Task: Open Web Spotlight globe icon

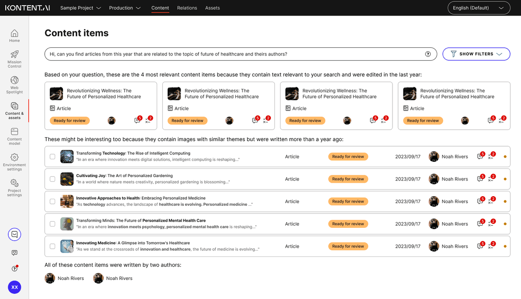Action: click(x=14, y=84)
